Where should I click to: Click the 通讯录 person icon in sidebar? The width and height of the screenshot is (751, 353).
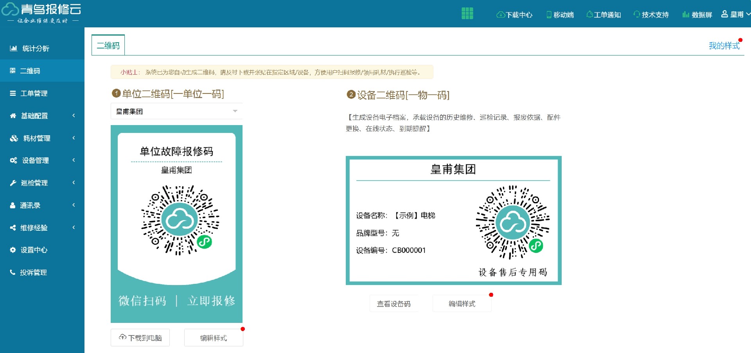(13, 205)
